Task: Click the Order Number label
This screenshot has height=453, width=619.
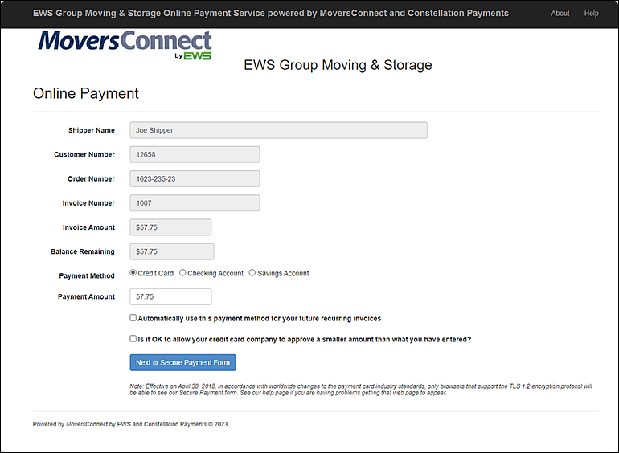Action: click(91, 178)
